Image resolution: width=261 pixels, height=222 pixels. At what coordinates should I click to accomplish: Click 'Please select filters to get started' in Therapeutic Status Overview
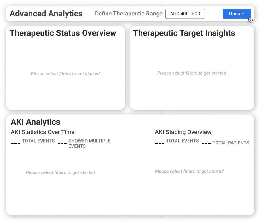click(x=65, y=73)
